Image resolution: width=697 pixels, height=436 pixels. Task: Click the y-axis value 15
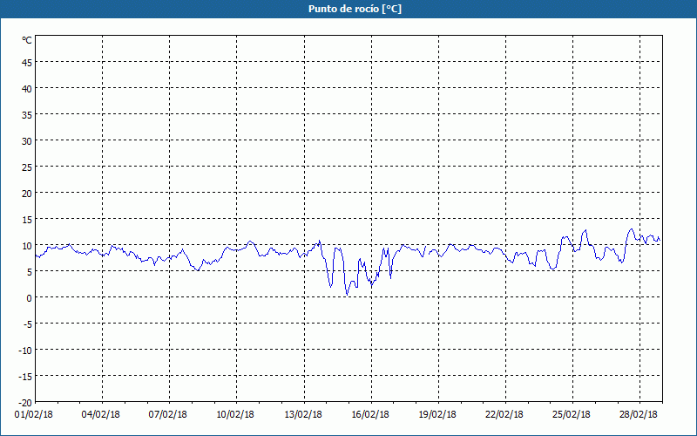[27, 220]
